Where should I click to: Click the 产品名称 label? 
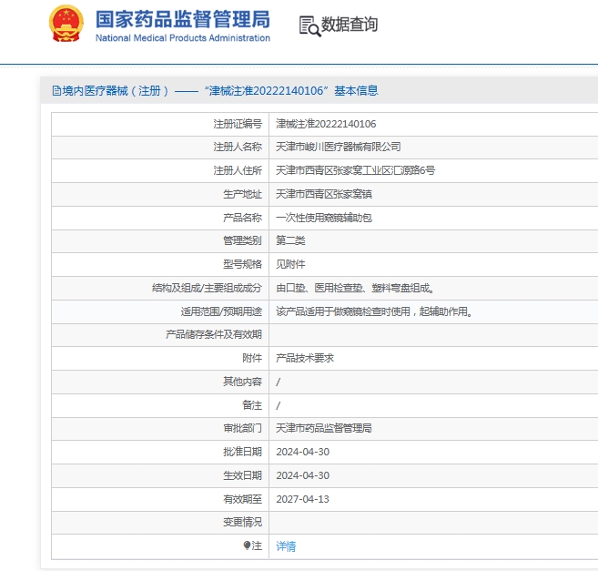[242, 218]
